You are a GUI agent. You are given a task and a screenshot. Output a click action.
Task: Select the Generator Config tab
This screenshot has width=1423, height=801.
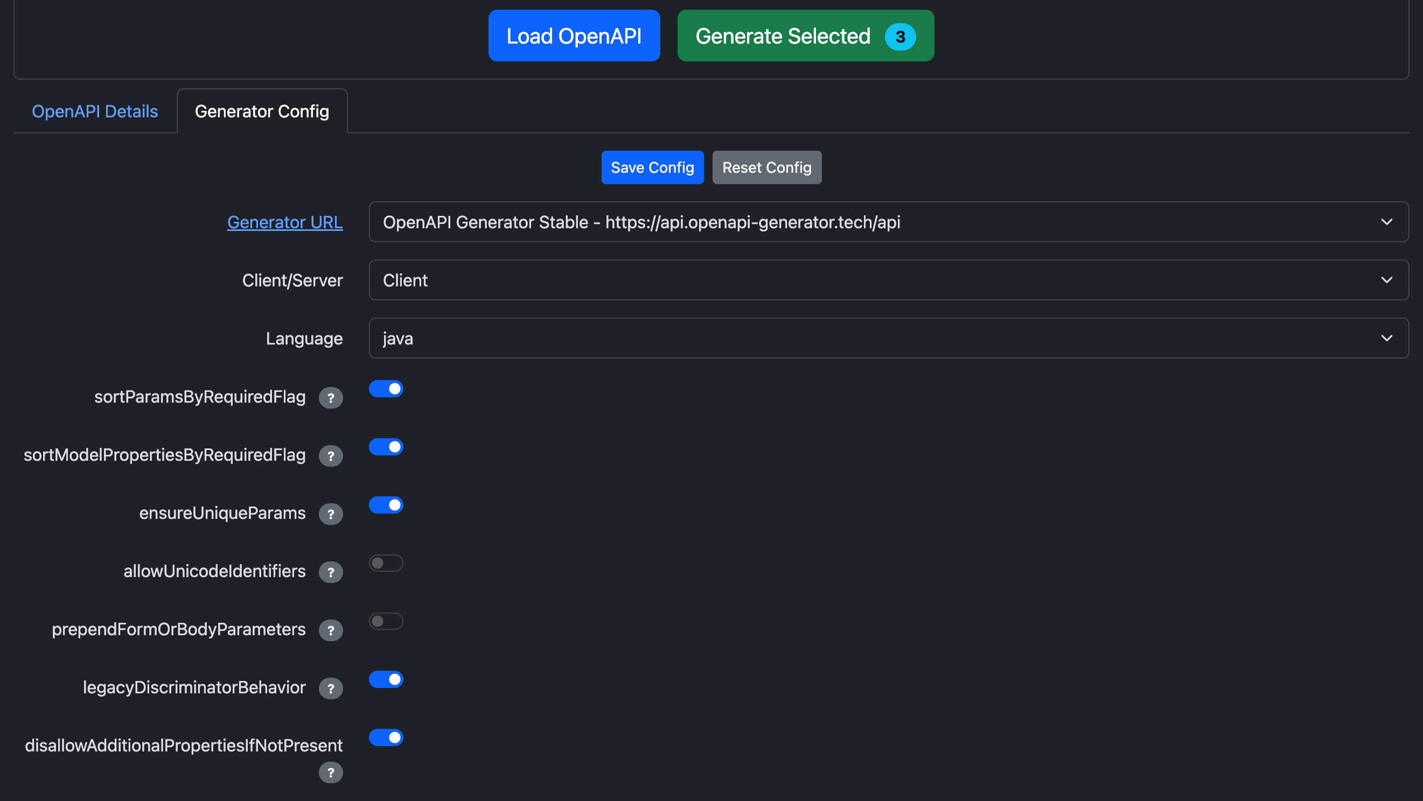[262, 111]
